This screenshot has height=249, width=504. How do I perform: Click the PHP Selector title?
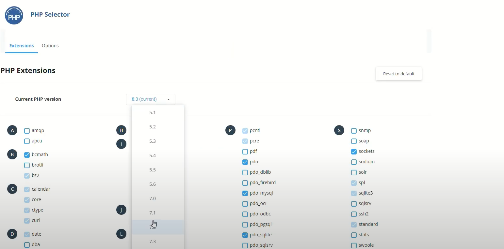coord(50,14)
